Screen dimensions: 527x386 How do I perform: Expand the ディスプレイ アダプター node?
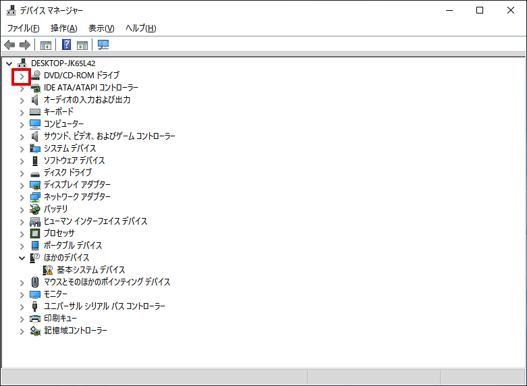tap(22, 186)
